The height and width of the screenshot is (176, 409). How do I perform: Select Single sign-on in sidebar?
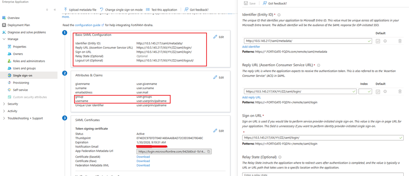click(x=23, y=76)
